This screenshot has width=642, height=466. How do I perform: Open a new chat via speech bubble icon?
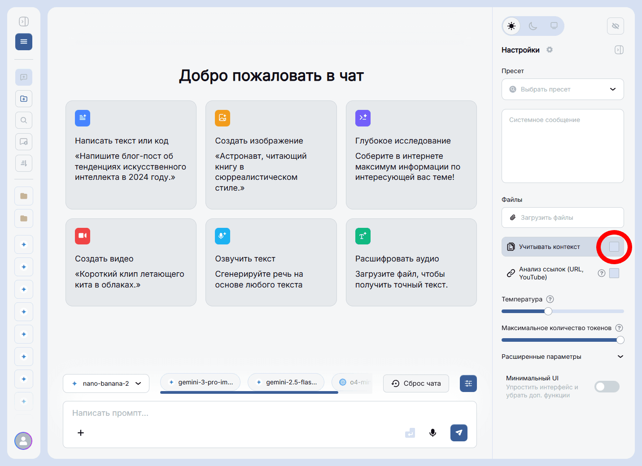pyautogui.click(x=23, y=77)
